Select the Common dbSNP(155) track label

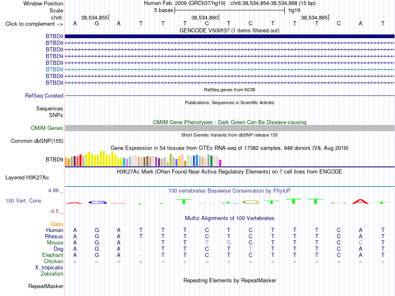tap(37, 141)
